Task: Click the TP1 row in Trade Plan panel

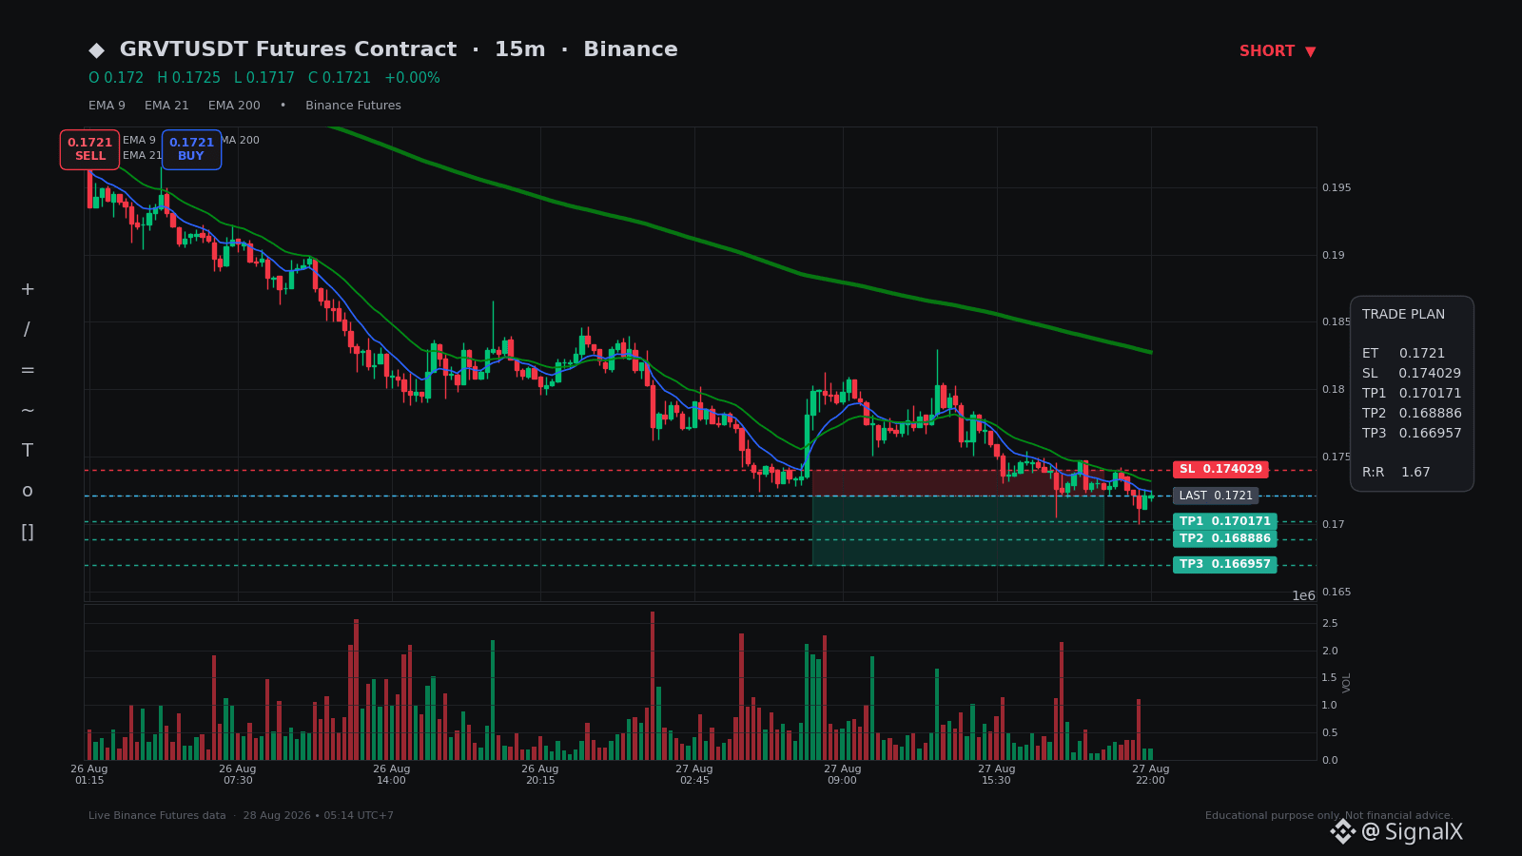Action: 1412,394
